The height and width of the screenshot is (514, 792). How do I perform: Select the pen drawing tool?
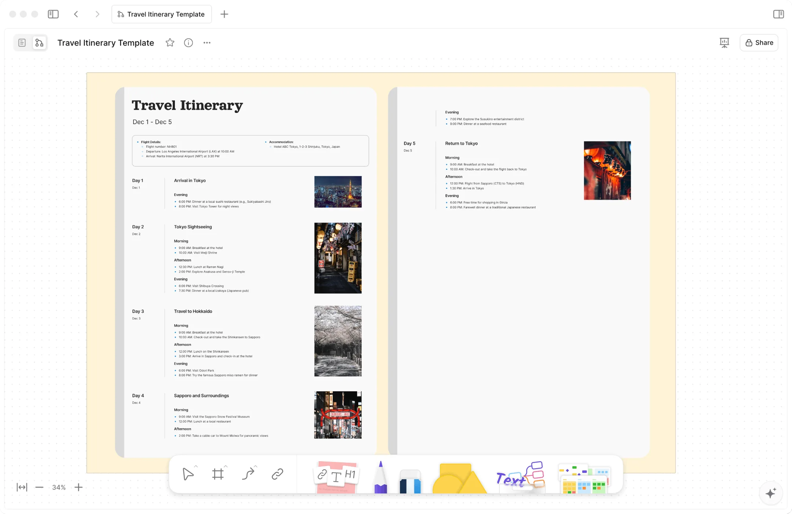tap(381, 477)
